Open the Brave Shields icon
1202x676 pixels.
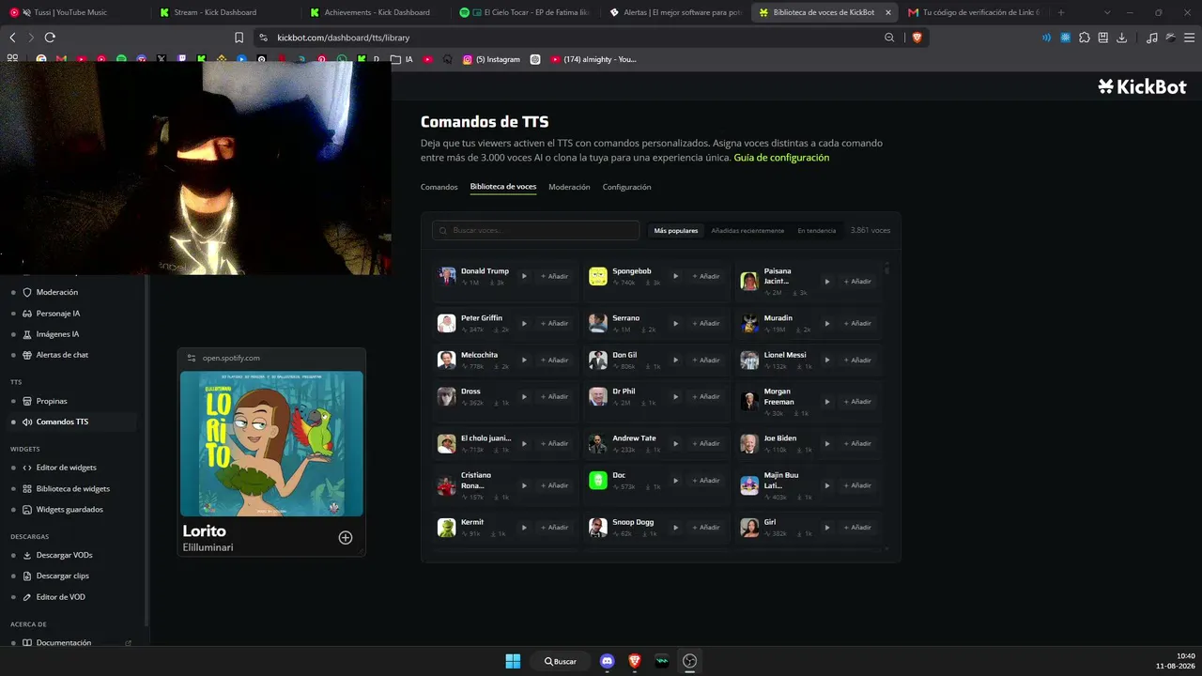point(917,38)
